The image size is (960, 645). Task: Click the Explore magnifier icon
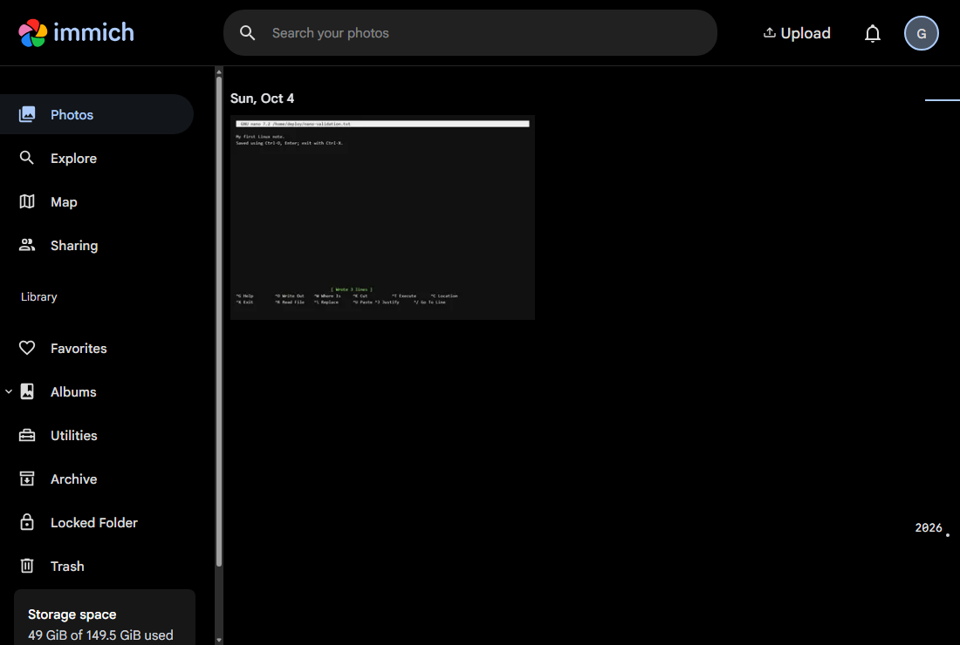(x=27, y=158)
